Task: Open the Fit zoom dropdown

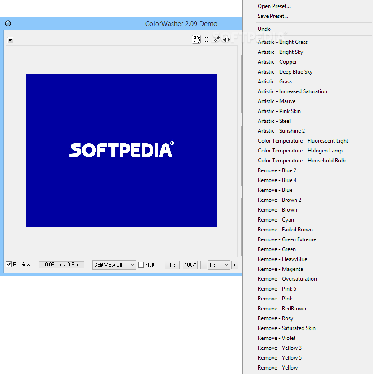Action: (219, 265)
